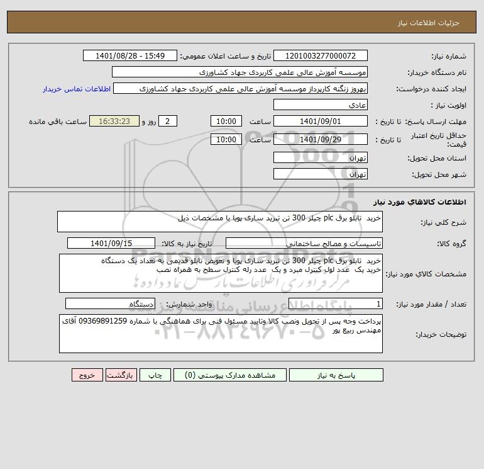Click the label مشخصات کالای مورد نیاز

(426, 274)
